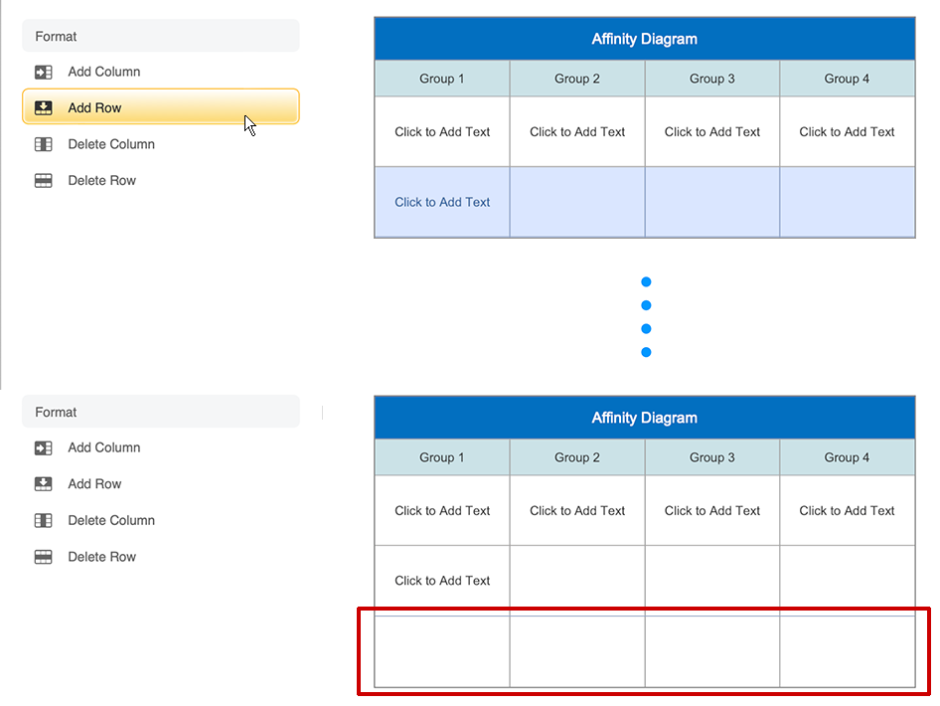Screen dimensions: 940x706
Task: Select the Add Column icon in top Format panel
Action: tap(43, 72)
